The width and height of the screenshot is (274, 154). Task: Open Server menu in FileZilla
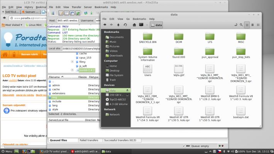(x=88, y=7)
